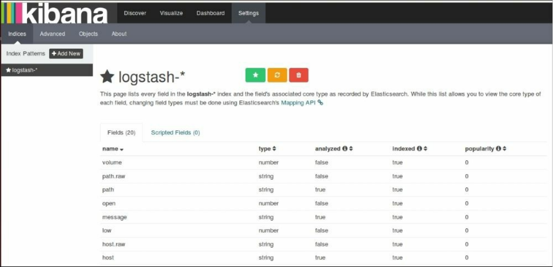Switch to Scripted Fields (0) tab
Screen dimensions: 553x267
tap(175, 133)
